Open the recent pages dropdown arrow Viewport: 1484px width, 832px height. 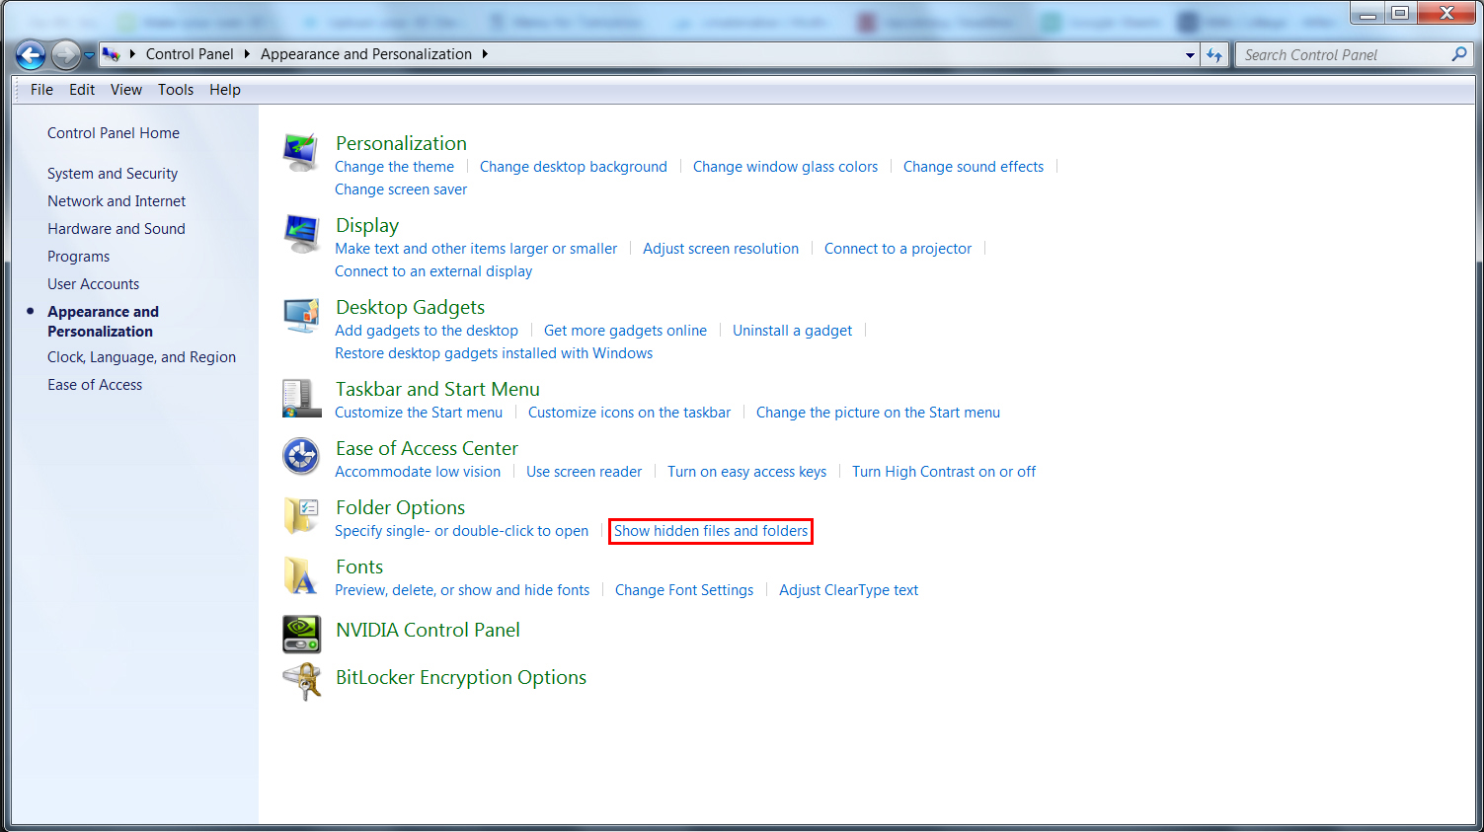coord(89,55)
